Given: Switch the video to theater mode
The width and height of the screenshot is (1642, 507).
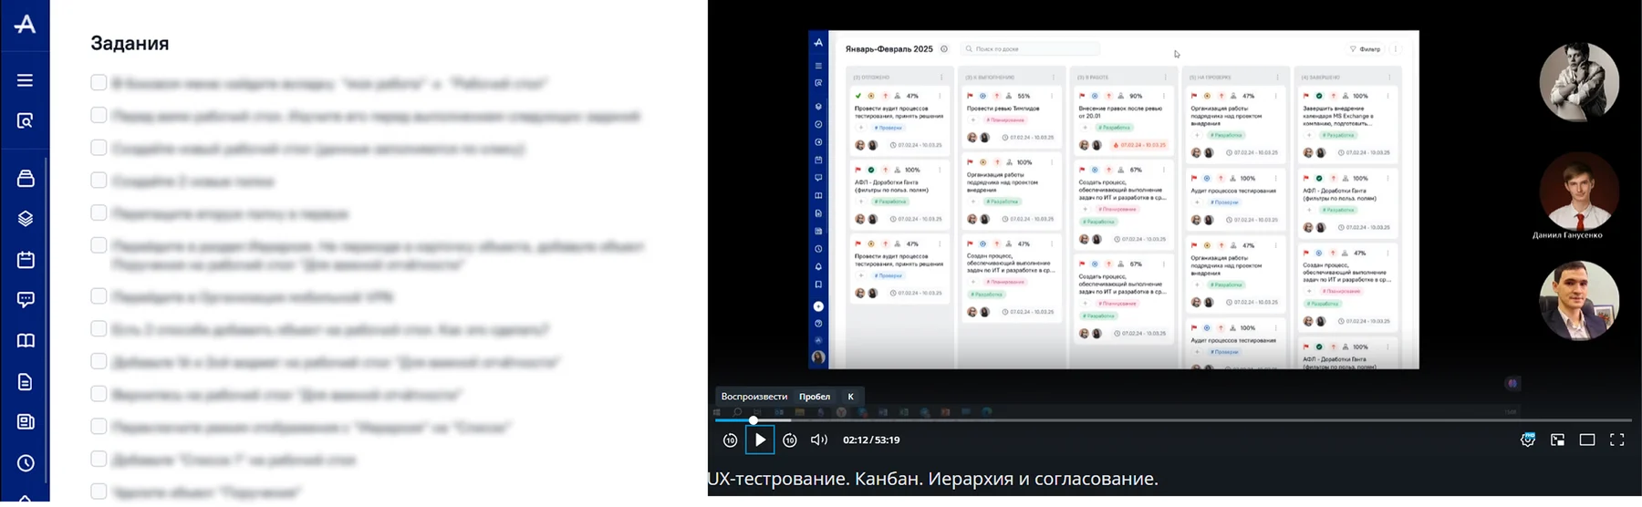Looking at the screenshot, I should [1587, 440].
